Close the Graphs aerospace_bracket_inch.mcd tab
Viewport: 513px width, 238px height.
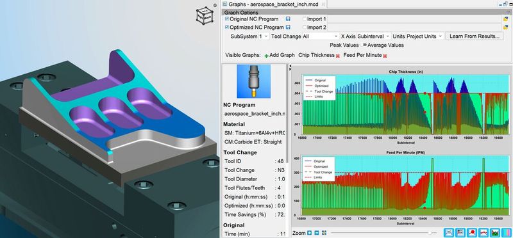[324, 4]
